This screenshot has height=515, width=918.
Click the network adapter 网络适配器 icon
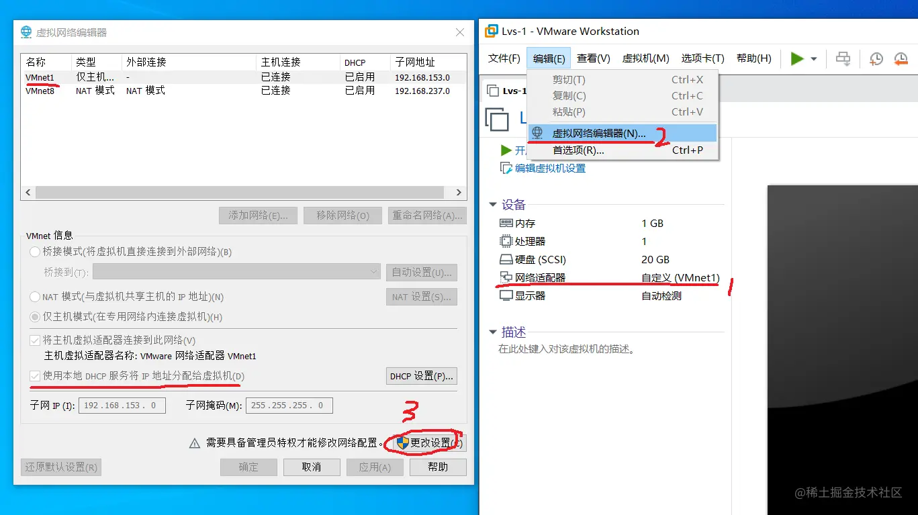506,277
